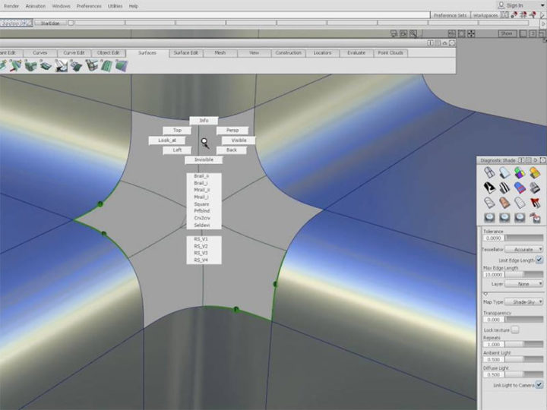Select the blue-and-red surface evaluation shade icon
The height and width of the screenshot is (410, 547).
click(x=520, y=188)
